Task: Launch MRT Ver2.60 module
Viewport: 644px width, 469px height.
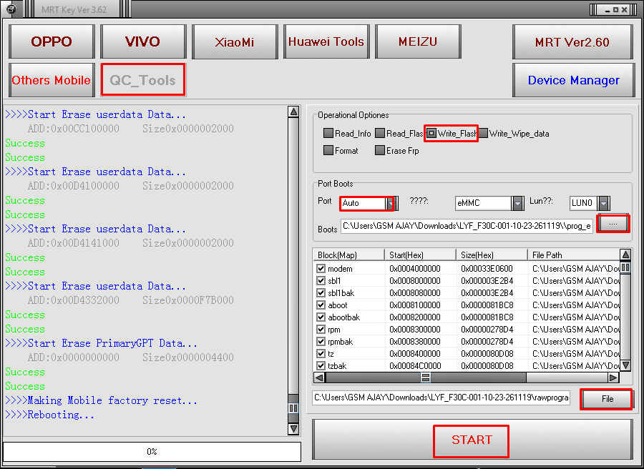Action: click(572, 42)
